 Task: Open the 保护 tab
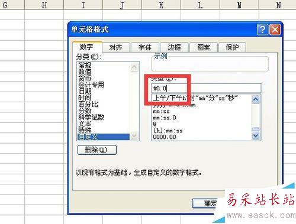(232, 47)
